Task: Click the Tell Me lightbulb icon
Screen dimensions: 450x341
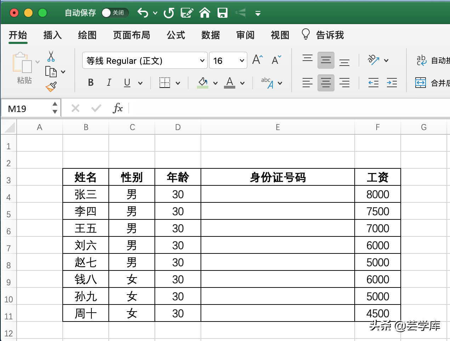Action: (305, 34)
